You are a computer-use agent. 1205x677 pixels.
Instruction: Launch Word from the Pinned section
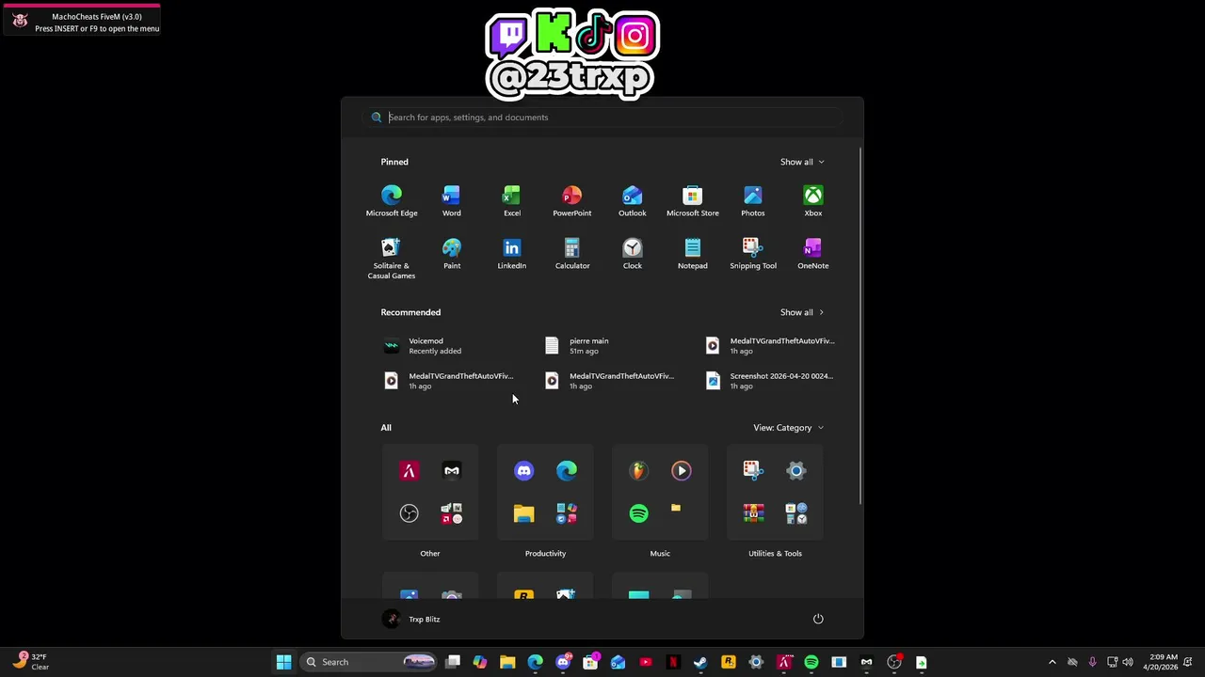[452, 201]
